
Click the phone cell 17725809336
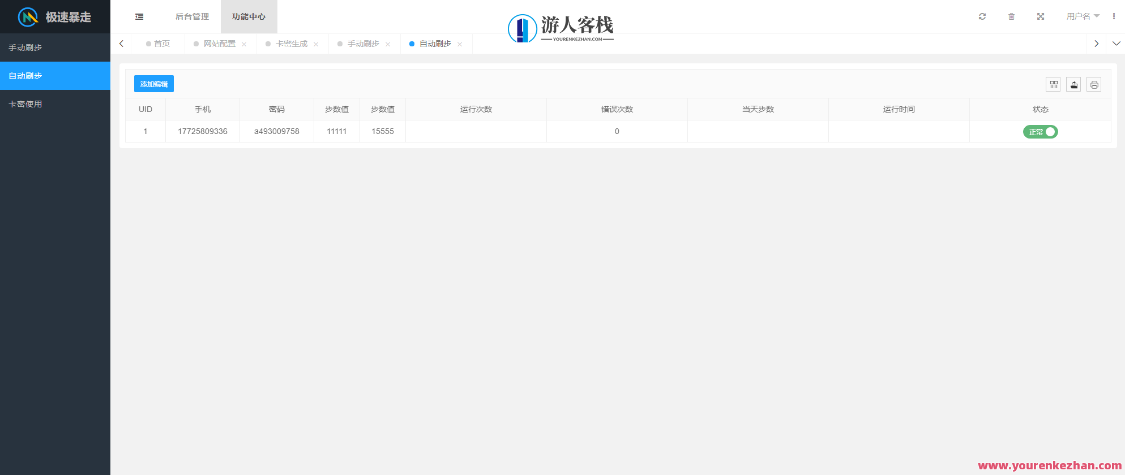(203, 131)
